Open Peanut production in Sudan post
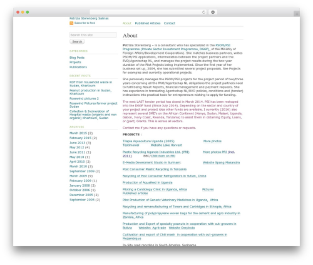This screenshot has width=313, height=265. coord(90,92)
